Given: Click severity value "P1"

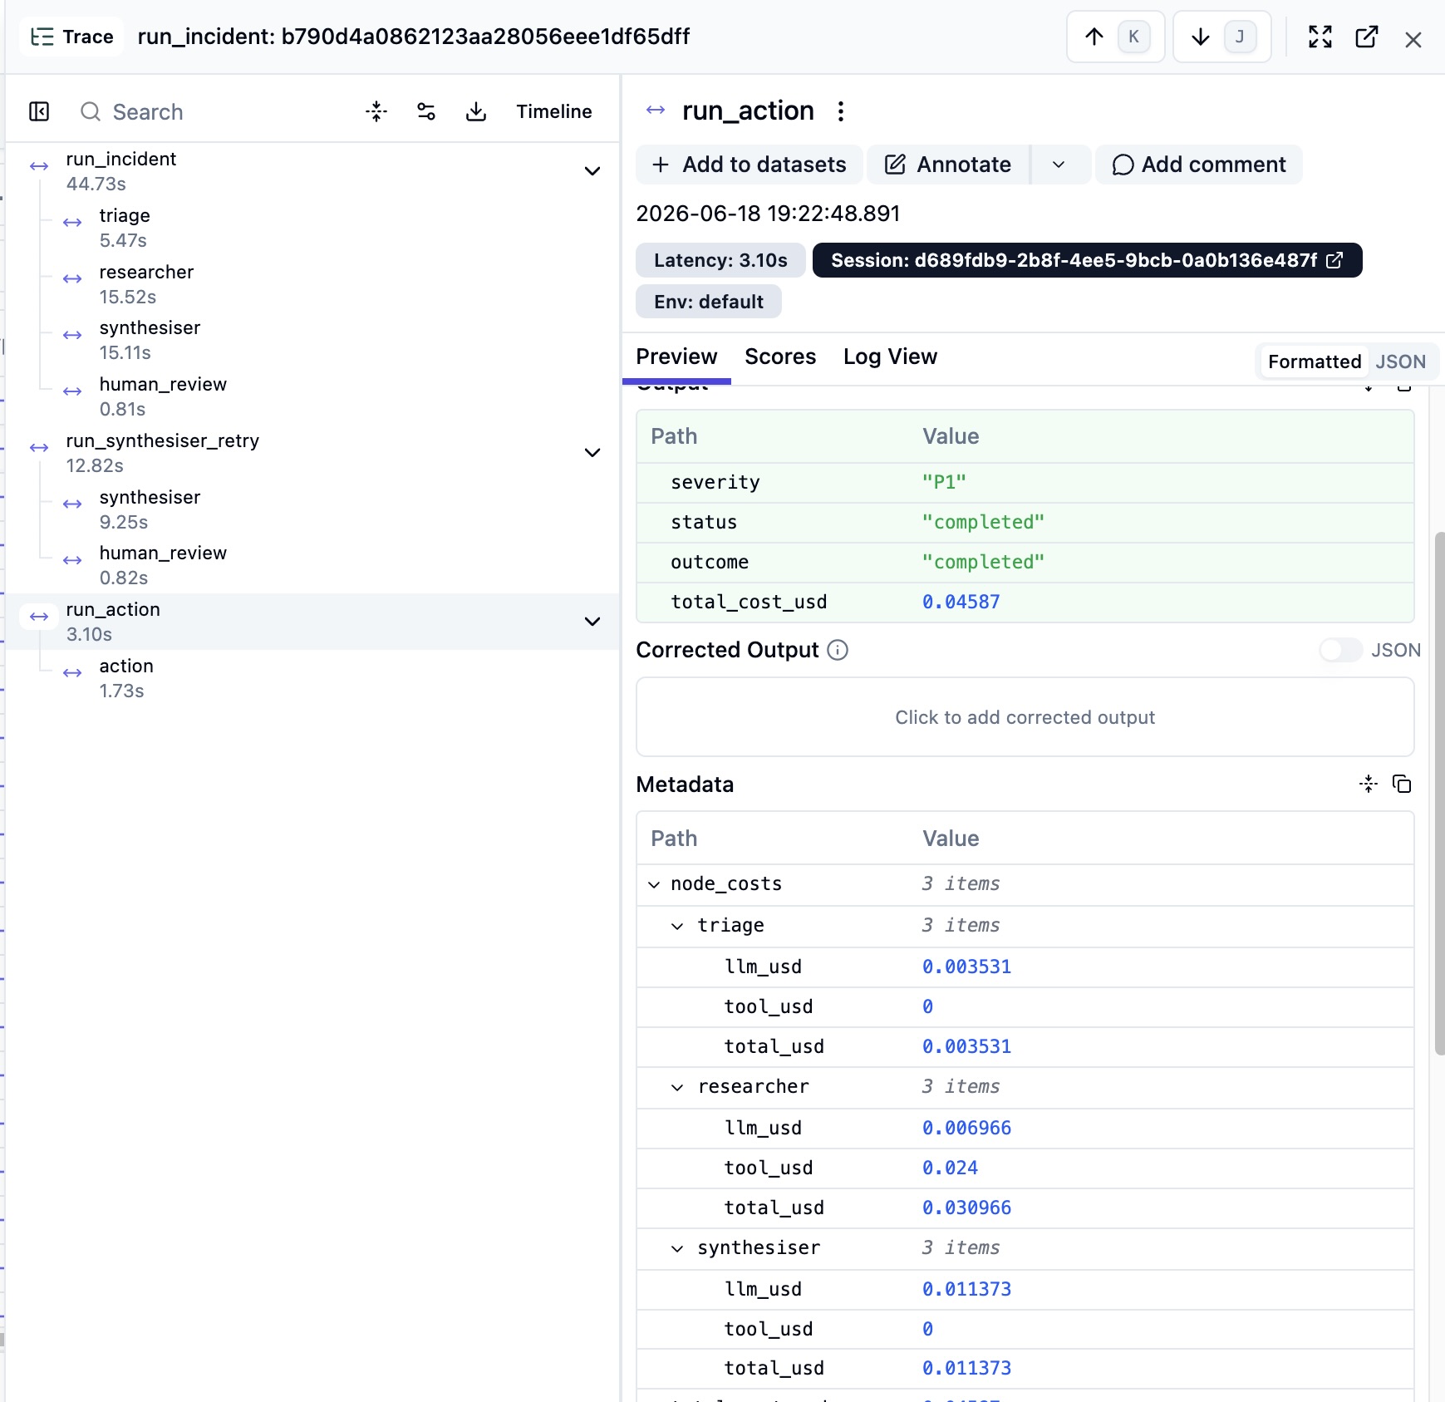Looking at the screenshot, I should 944,482.
